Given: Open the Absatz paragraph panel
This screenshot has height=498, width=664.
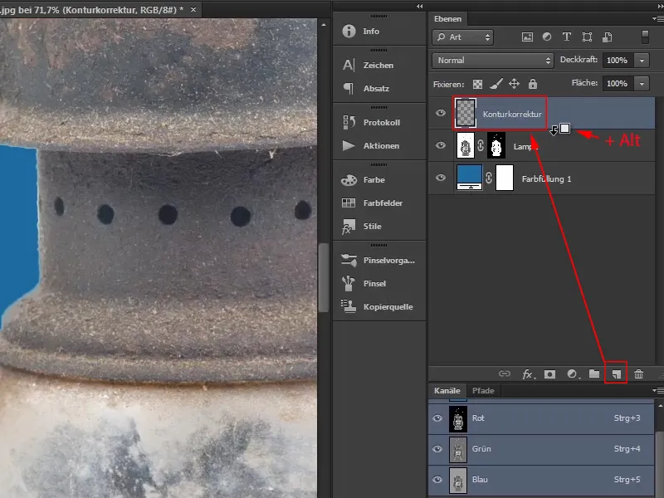Looking at the screenshot, I should tap(365, 89).
